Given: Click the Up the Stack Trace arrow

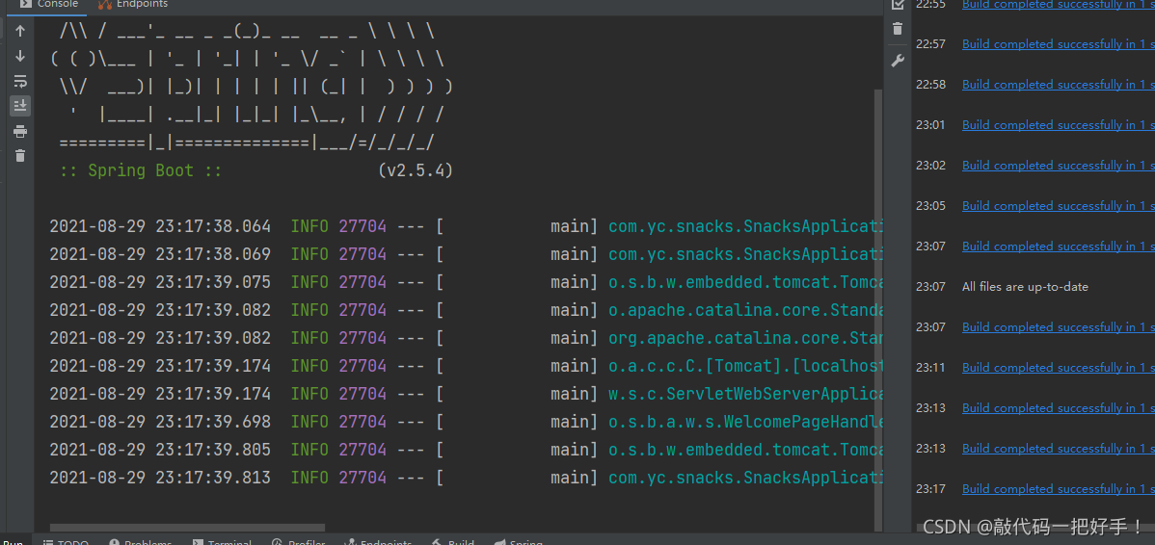Looking at the screenshot, I should tap(20, 31).
